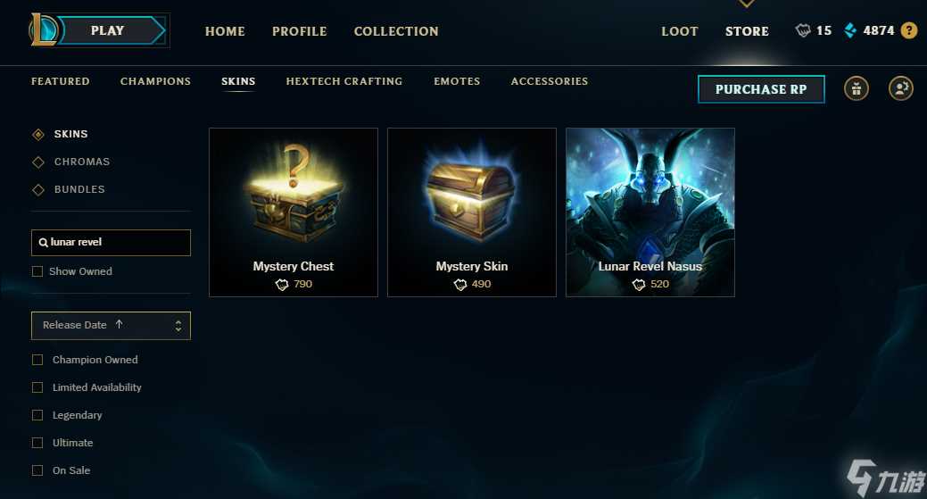Click the yellow question mark help icon
This screenshot has height=499, width=927.
909,30
